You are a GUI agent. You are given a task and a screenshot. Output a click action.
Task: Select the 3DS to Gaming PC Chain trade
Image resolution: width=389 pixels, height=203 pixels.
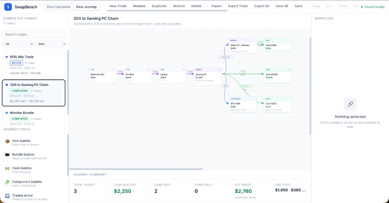[x=34, y=93]
